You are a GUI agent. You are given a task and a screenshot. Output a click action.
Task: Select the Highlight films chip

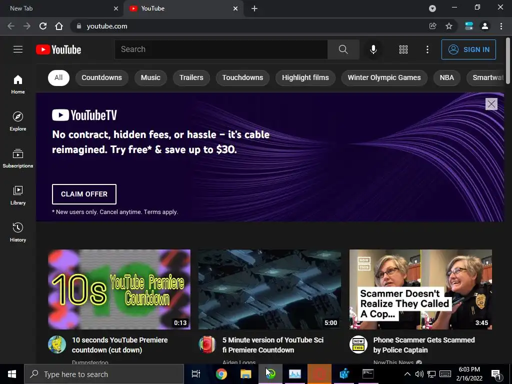tap(305, 77)
